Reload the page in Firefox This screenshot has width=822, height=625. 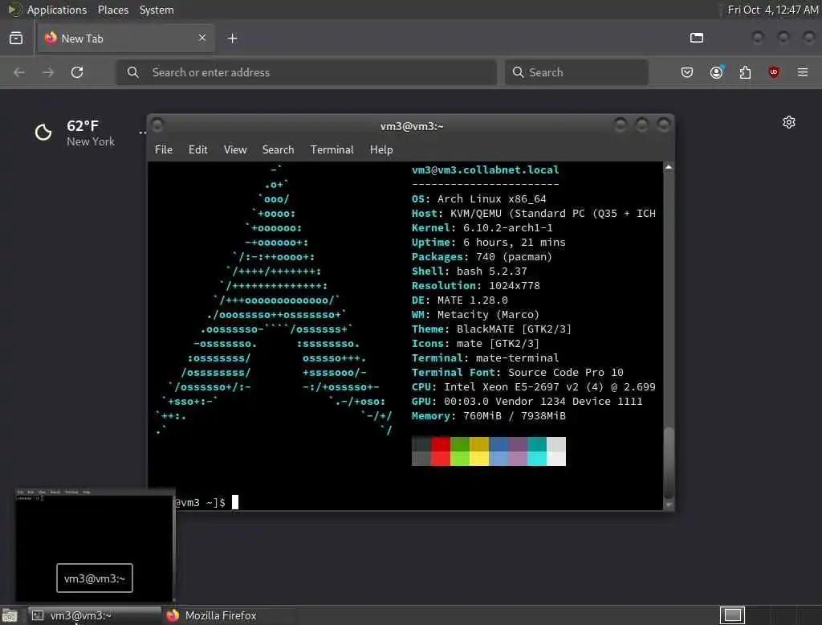77,72
